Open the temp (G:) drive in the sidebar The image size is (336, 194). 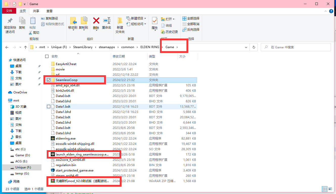coord(22,173)
